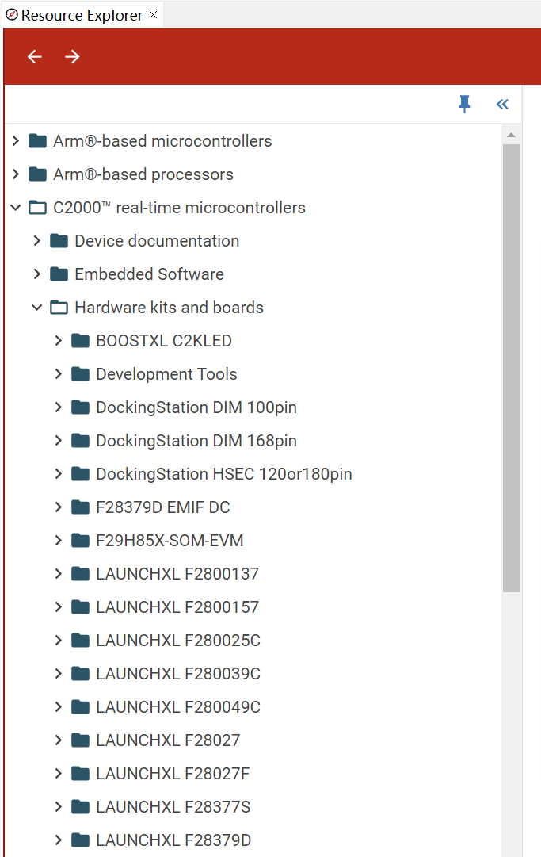Click the Resource Explorer compass icon
The image size is (541, 857).
pyautogui.click(x=11, y=15)
